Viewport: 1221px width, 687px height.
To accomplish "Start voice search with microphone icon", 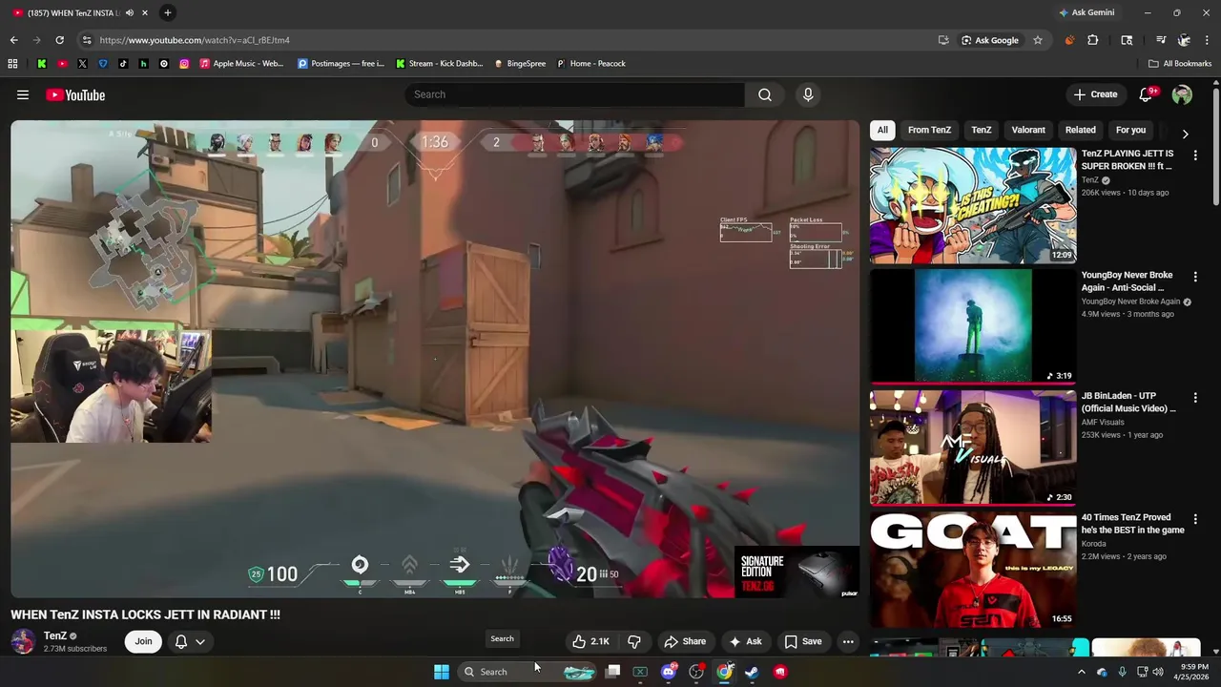I will click(808, 94).
